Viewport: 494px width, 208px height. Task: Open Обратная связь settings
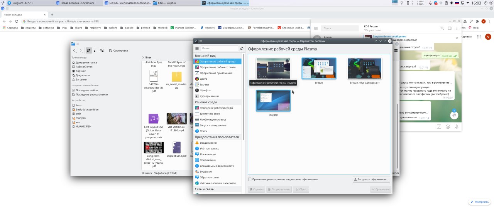tap(218, 177)
